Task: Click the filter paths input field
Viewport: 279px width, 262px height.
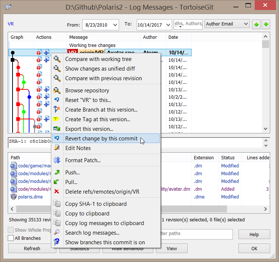Action: click(196, 234)
